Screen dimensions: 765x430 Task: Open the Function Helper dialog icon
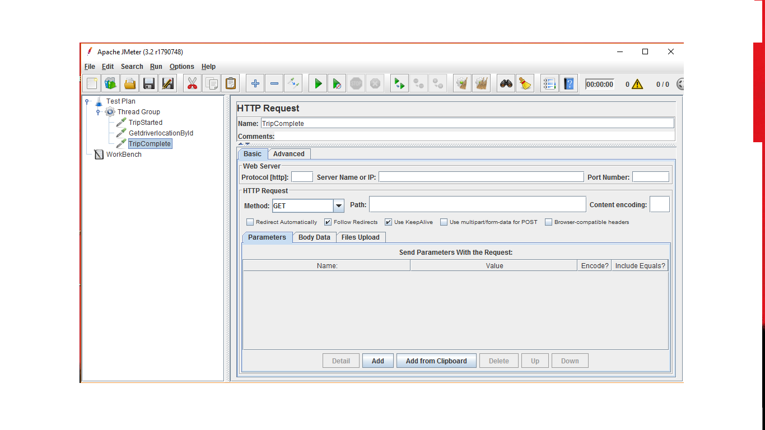tap(550, 84)
